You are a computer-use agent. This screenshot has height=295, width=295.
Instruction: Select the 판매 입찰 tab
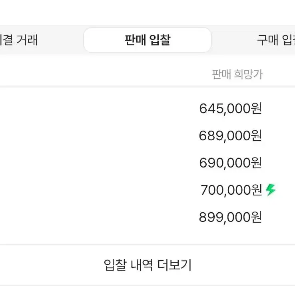tap(147, 40)
